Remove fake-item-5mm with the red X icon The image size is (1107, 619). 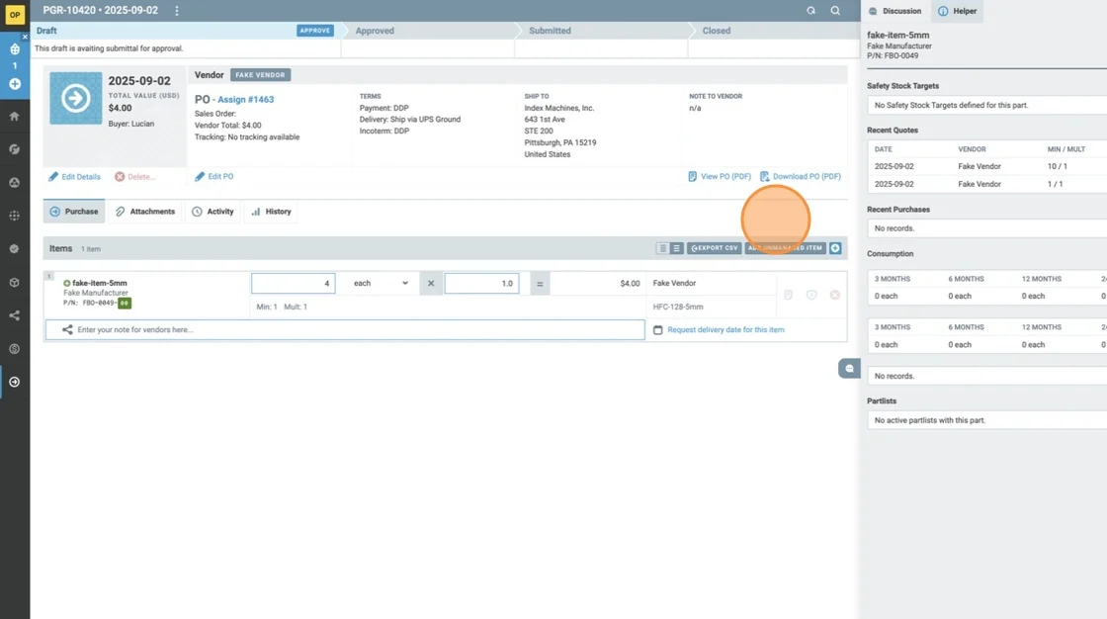tap(834, 295)
